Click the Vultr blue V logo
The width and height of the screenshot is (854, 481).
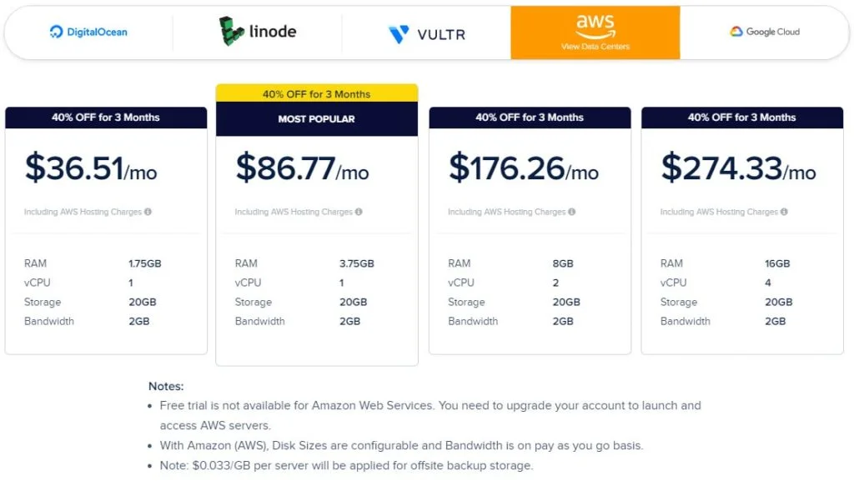click(399, 34)
